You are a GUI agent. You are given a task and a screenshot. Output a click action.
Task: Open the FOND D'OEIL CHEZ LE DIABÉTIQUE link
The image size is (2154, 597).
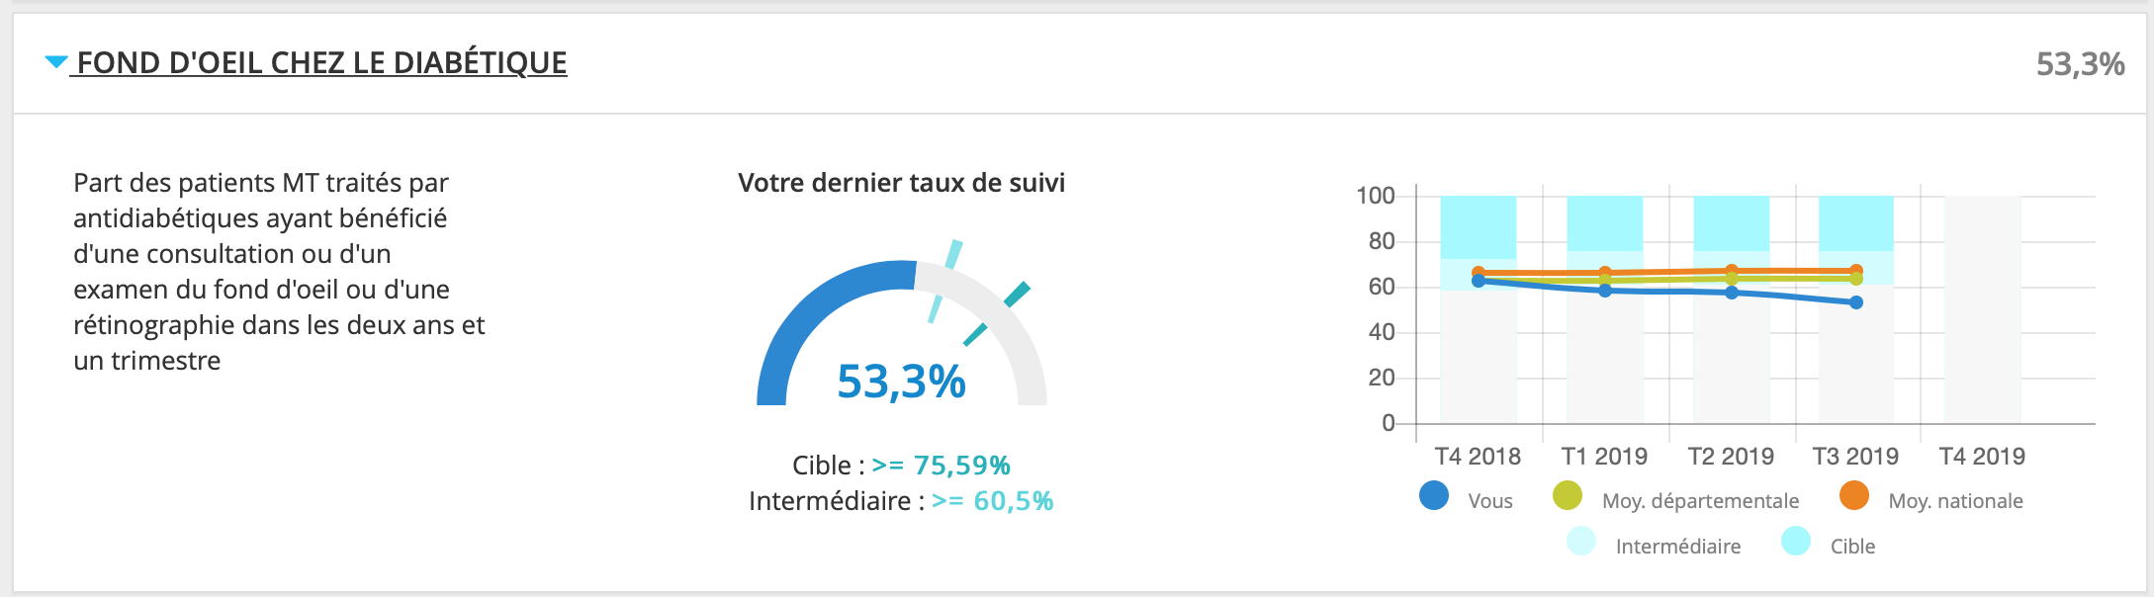(x=321, y=63)
